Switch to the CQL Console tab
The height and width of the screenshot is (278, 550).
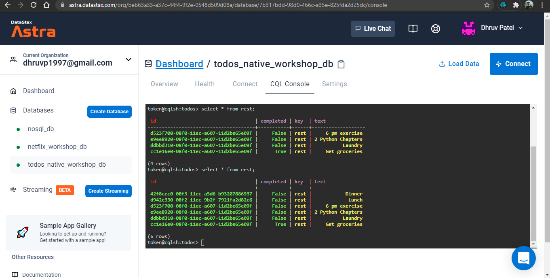point(290,84)
